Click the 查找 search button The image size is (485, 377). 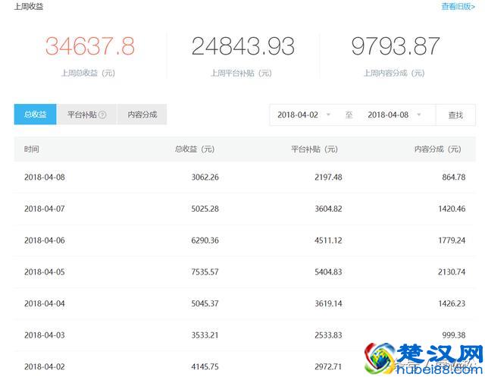455,115
